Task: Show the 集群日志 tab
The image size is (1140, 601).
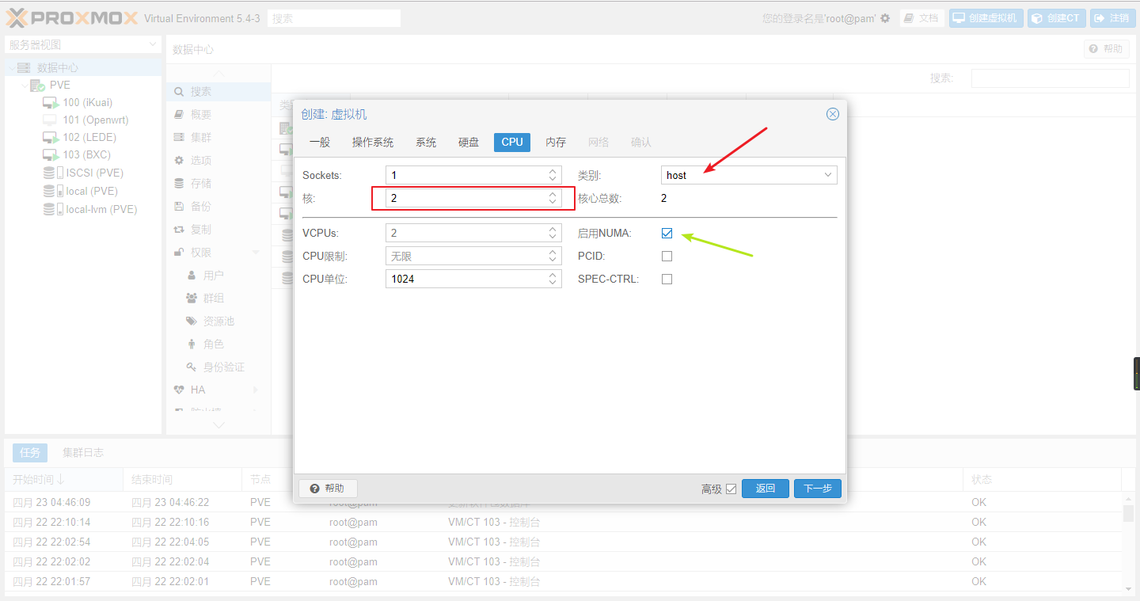Action: point(83,453)
